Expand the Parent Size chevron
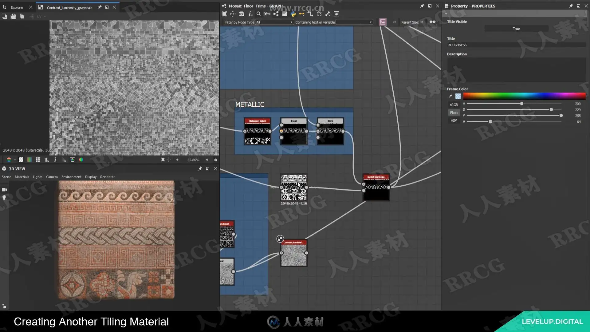Screen dimensions: 590x332 [422, 22]
